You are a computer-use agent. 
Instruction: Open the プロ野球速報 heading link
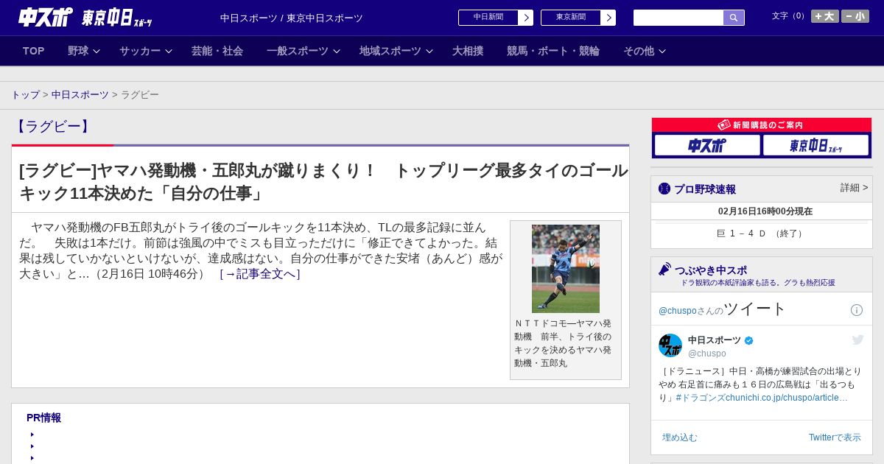705,189
